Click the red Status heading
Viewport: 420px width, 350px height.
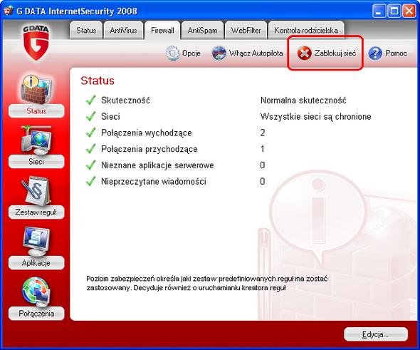click(x=98, y=81)
